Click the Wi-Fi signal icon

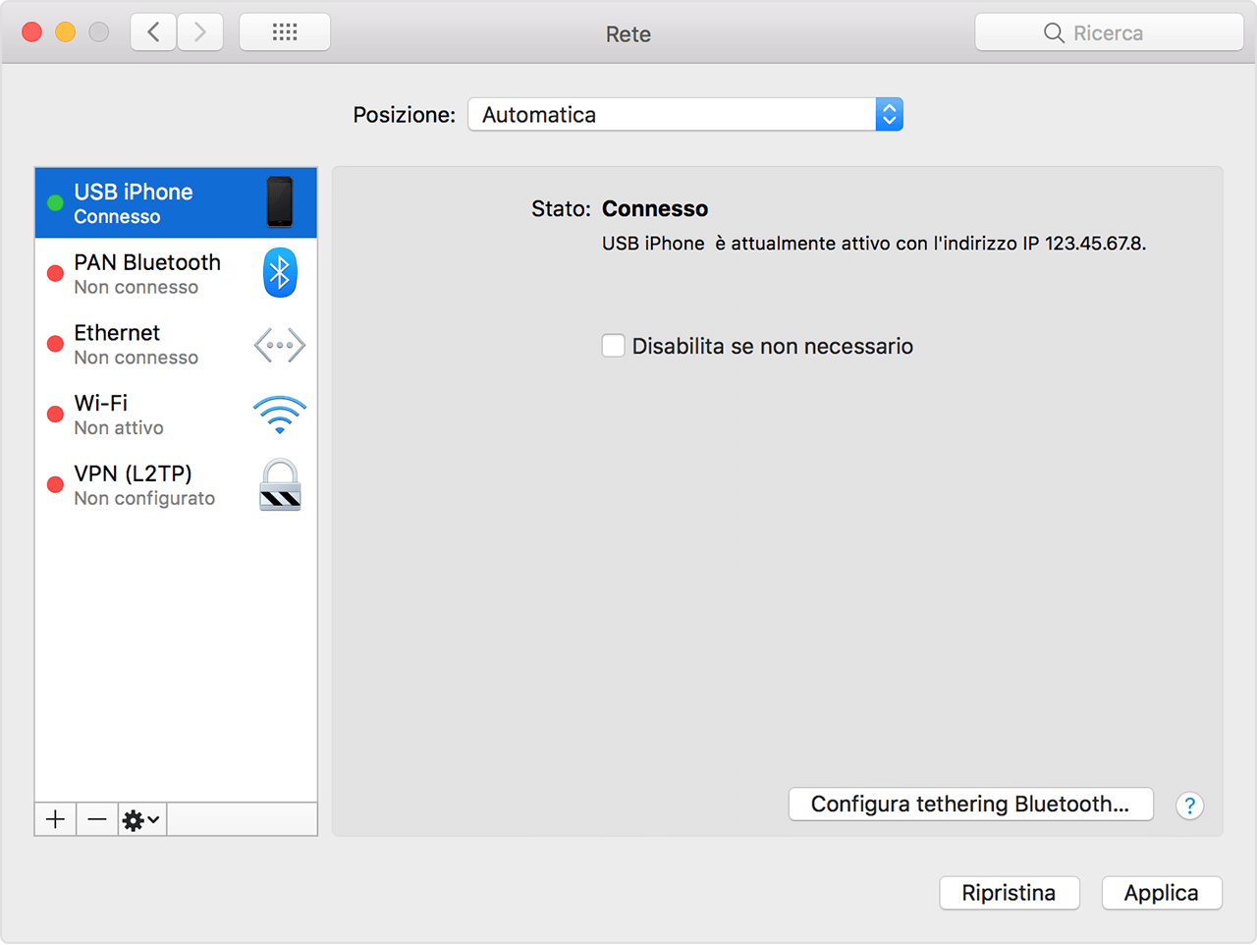tap(280, 415)
